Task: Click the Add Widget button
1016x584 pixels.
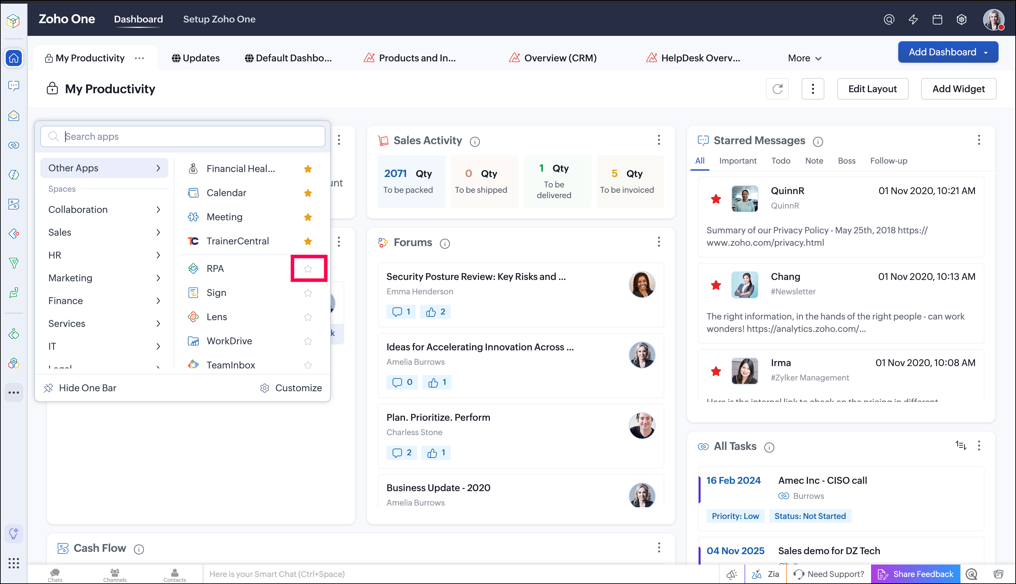Action: (x=959, y=89)
